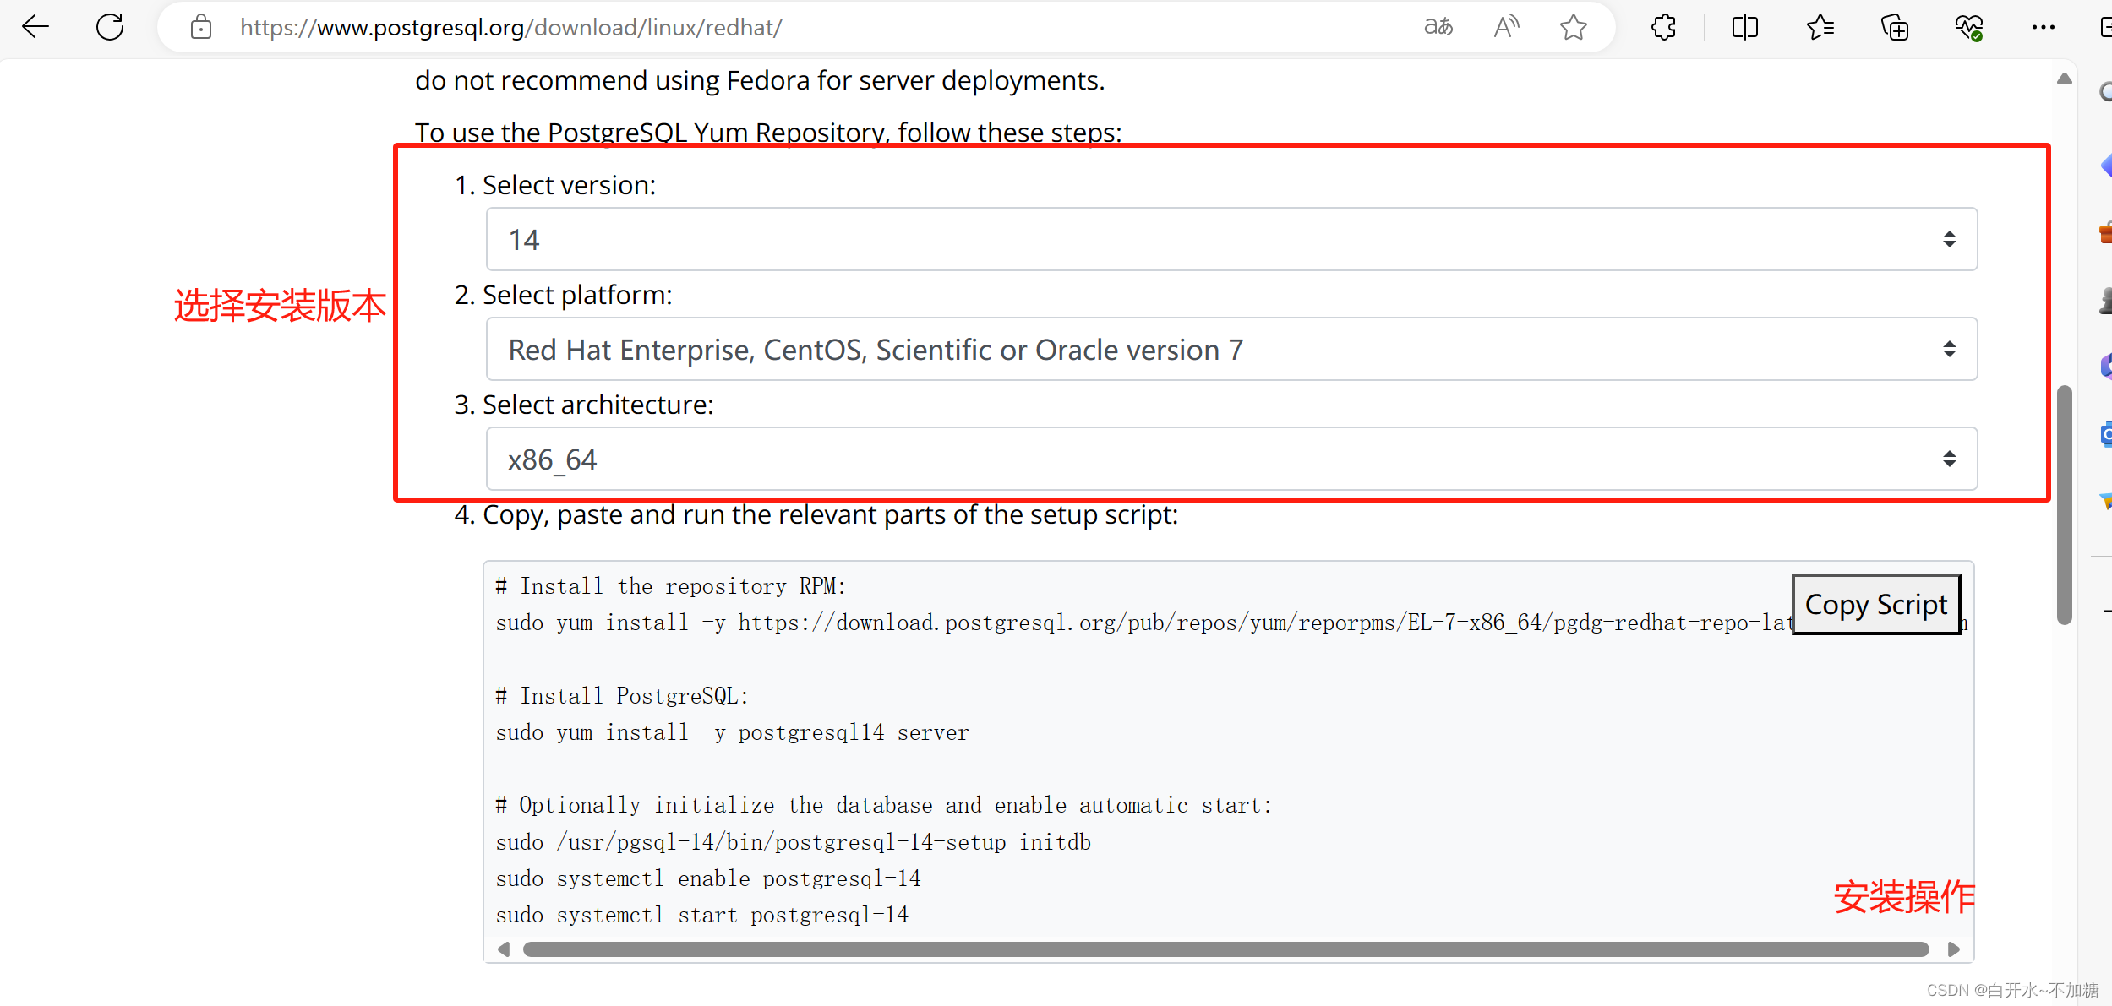Open the PostgreSQL version dropdown showing 14
This screenshot has width=2112, height=1006.
point(1231,239)
